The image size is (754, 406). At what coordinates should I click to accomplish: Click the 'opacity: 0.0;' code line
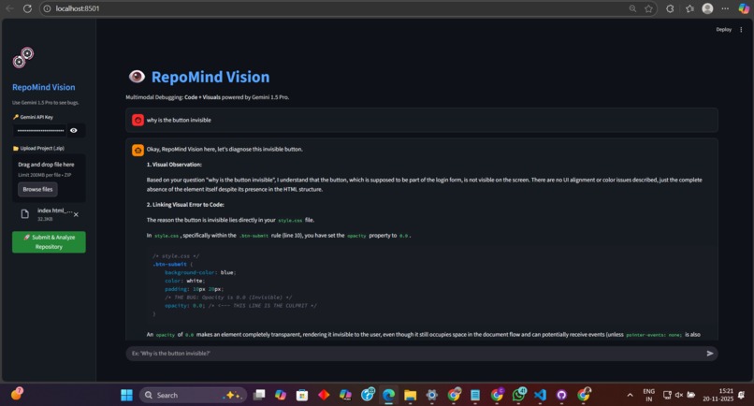coord(184,306)
